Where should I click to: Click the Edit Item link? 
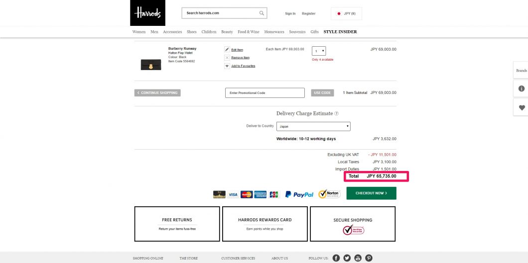[x=237, y=50]
